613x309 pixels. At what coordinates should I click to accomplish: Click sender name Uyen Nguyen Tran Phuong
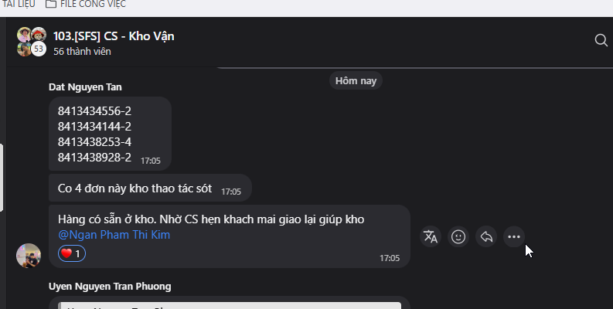tap(110, 287)
